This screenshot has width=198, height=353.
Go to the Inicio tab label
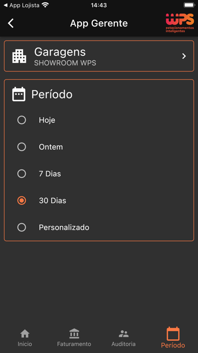[x=25, y=344]
